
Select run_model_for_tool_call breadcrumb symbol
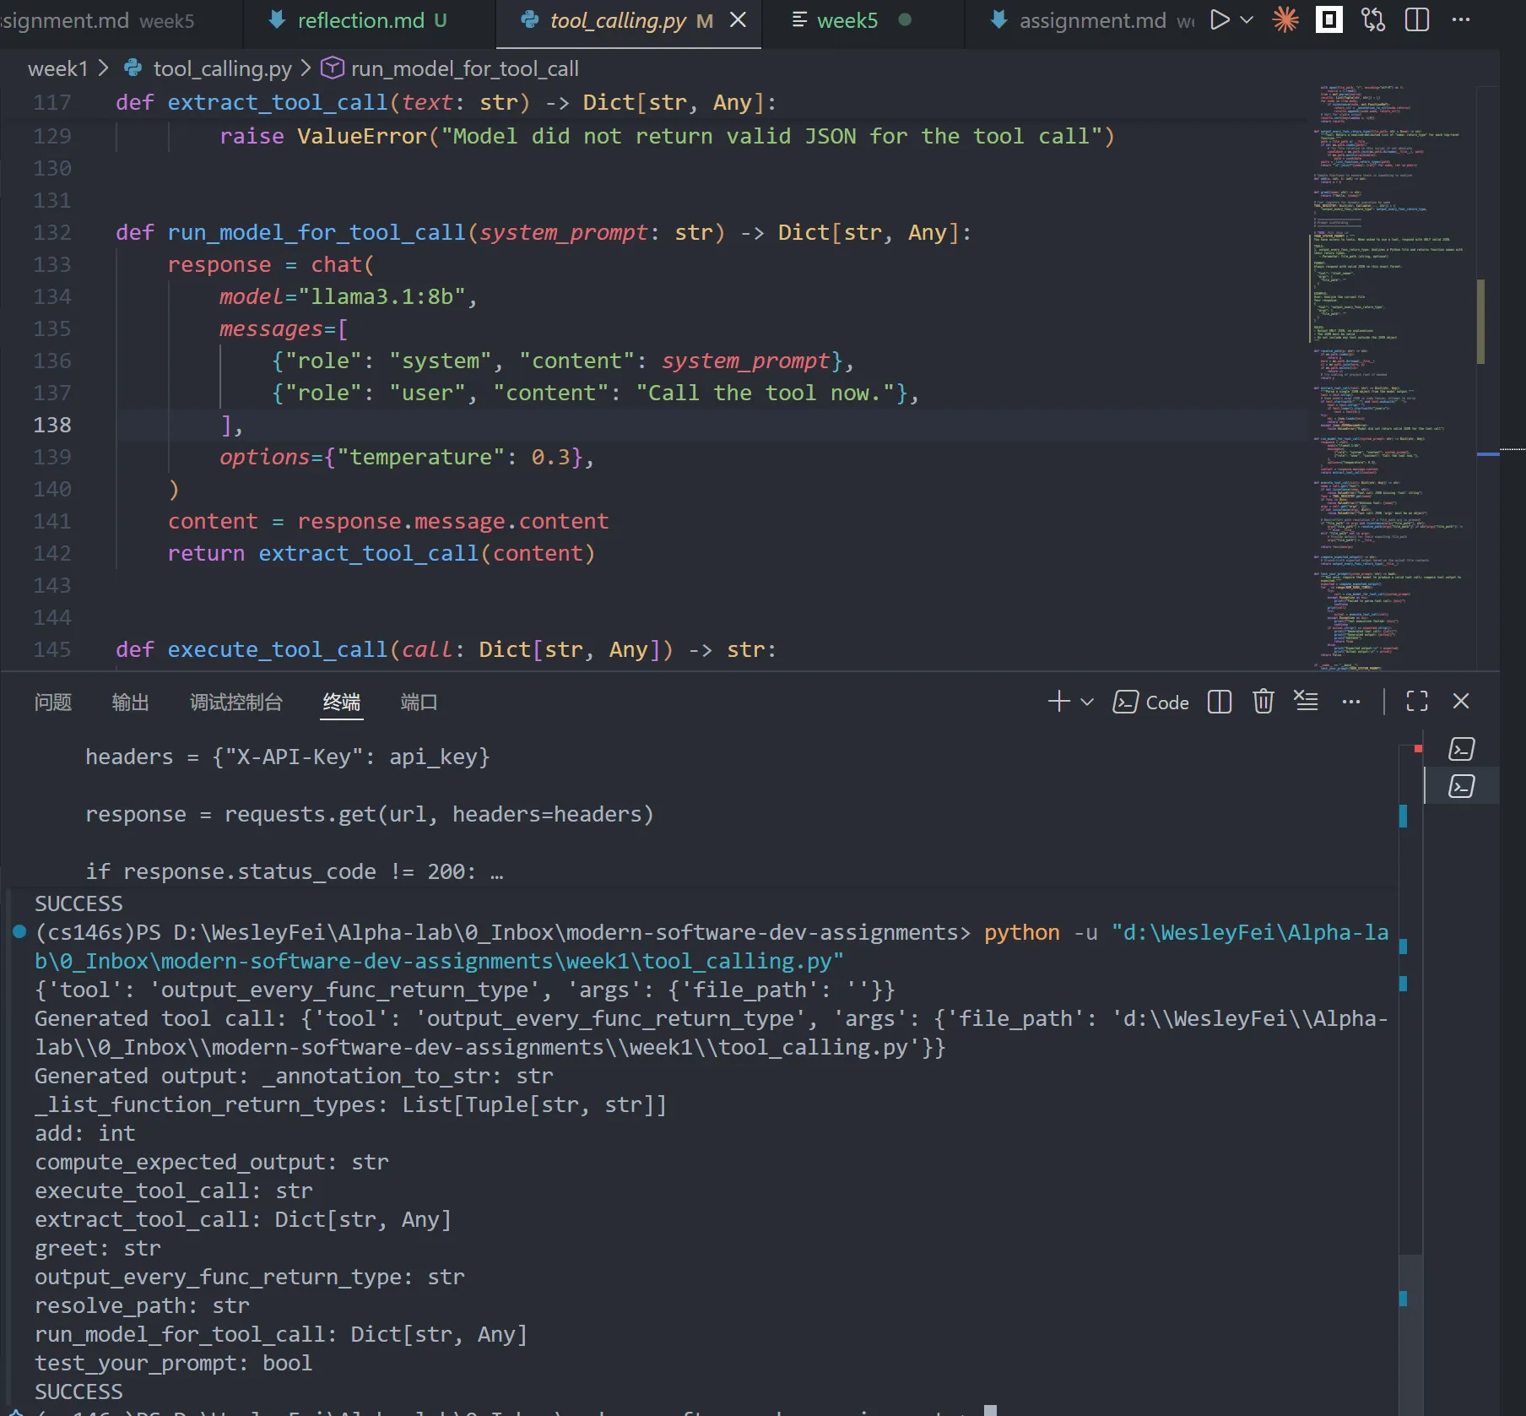coord(464,68)
